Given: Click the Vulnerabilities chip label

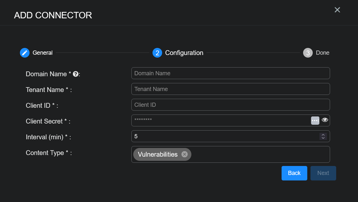Looking at the screenshot, I should [x=158, y=154].
